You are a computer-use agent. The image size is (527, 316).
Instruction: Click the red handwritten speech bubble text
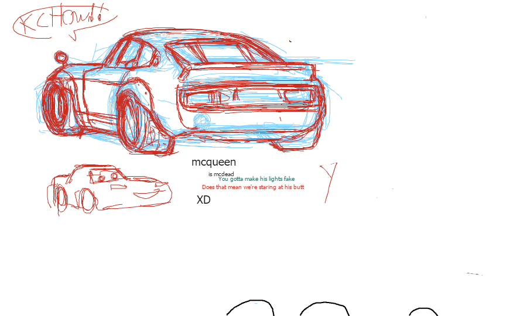64,22
